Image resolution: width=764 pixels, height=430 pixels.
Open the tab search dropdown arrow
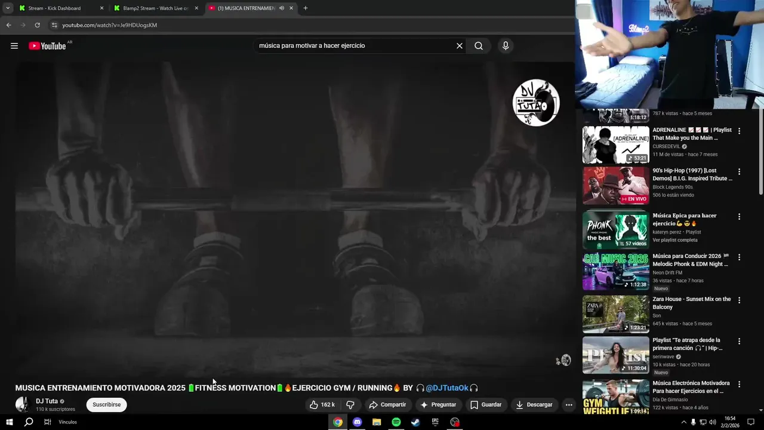click(8, 8)
